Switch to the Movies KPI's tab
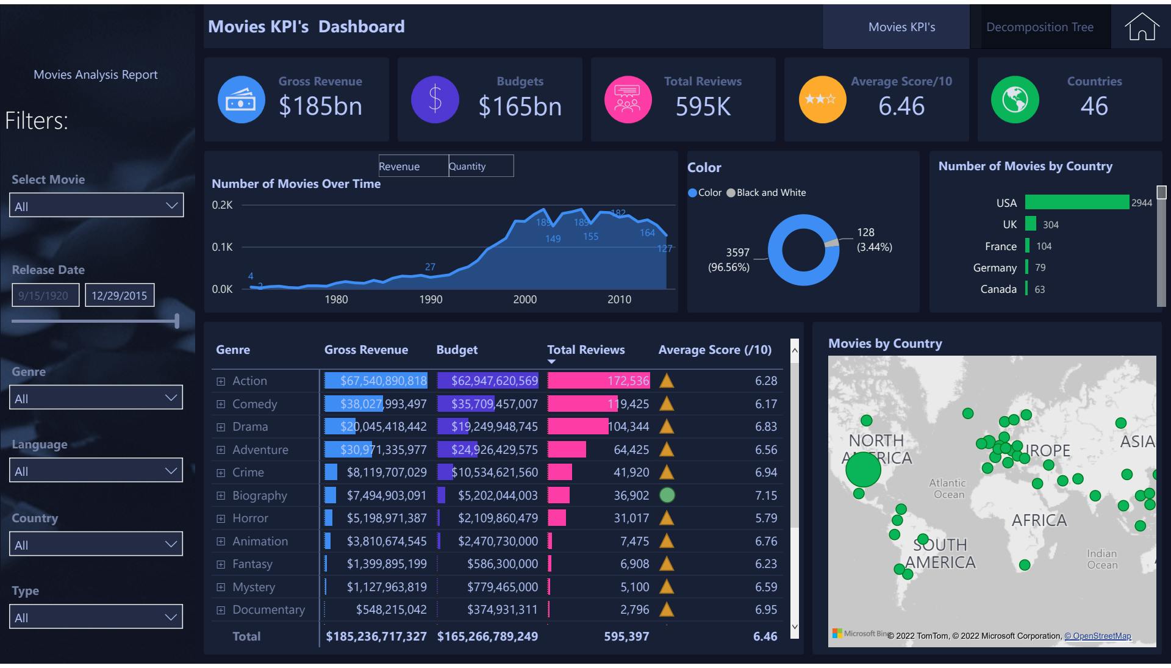 point(901,27)
